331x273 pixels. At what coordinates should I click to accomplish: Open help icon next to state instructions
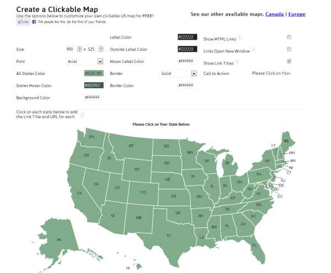82,115
